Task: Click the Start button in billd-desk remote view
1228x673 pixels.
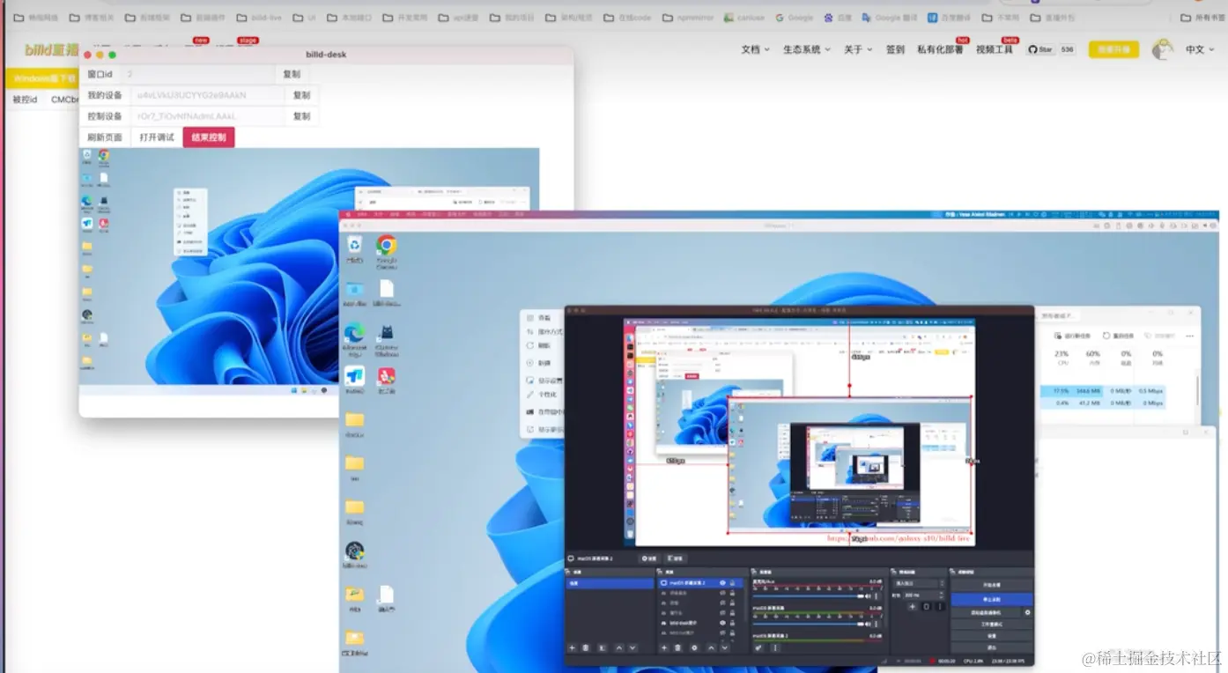Action: 294,390
